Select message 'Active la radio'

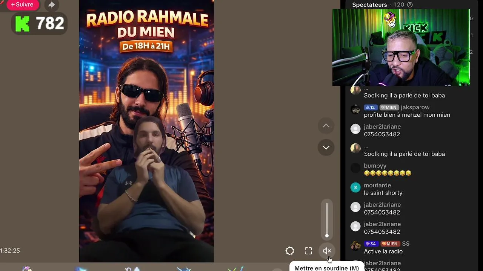coord(383,251)
